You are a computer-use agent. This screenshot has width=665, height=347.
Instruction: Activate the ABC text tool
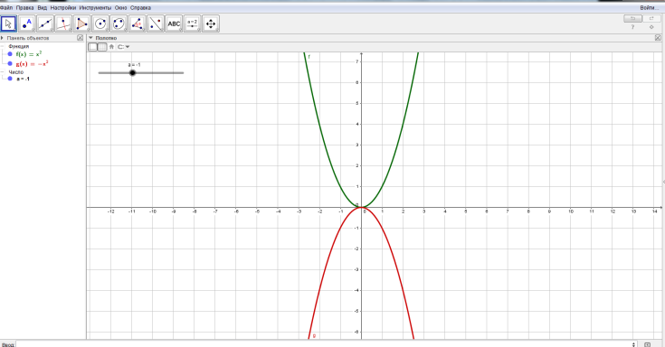click(174, 23)
